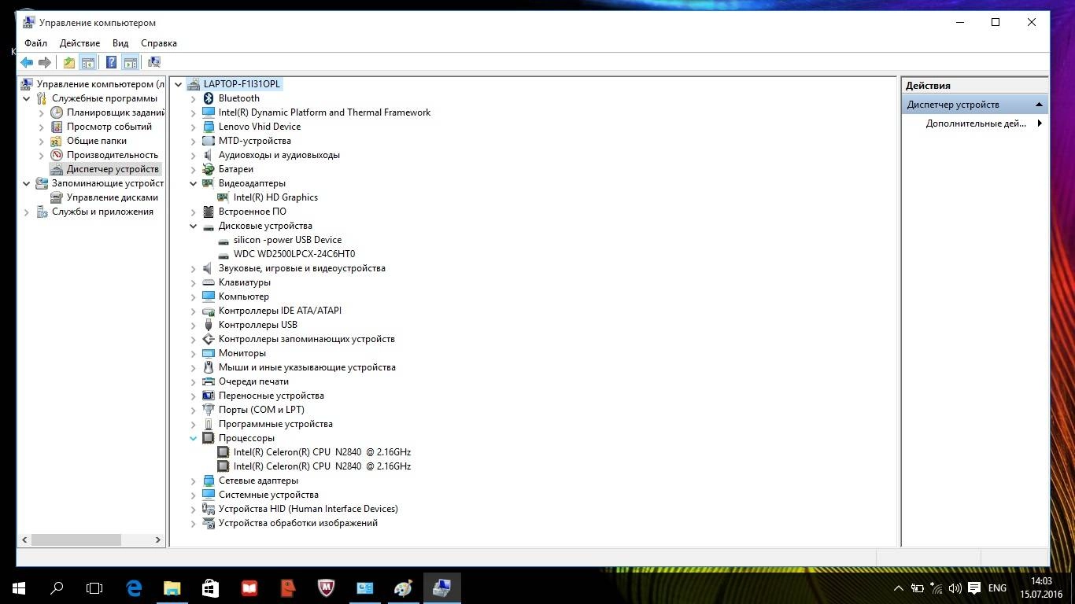Select Общие папки in the left tree

97,141
